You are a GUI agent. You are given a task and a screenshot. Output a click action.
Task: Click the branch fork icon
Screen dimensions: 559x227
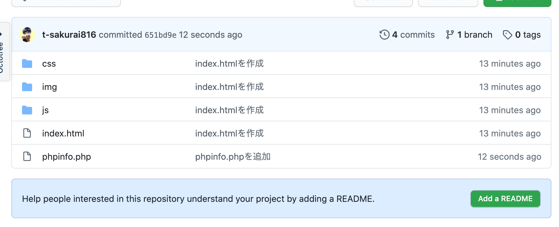coord(450,35)
